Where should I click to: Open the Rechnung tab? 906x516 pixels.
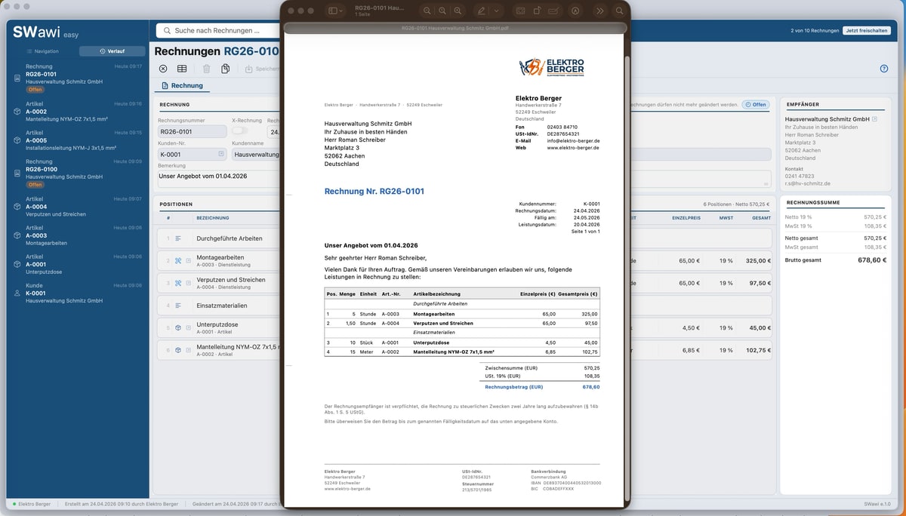click(x=182, y=86)
